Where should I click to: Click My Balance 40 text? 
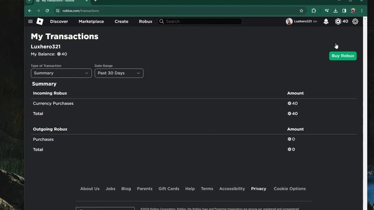click(49, 54)
